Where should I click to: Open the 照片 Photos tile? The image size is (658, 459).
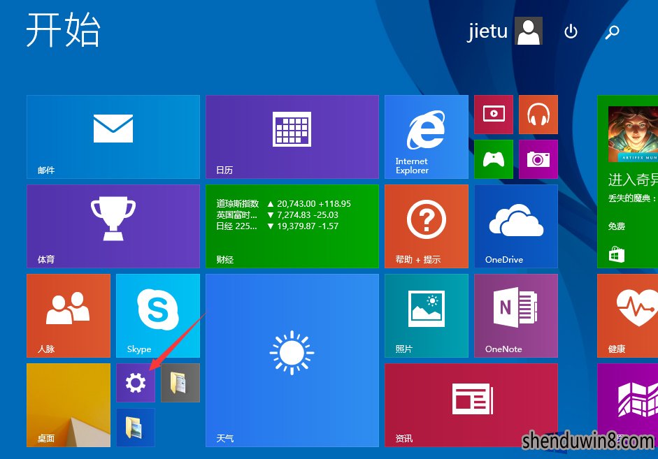[427, 316]
